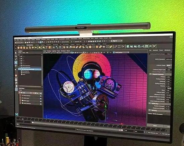184x146 pixels.
Task: Click the star-shaped shelf icon
Action: click(44, 47)
